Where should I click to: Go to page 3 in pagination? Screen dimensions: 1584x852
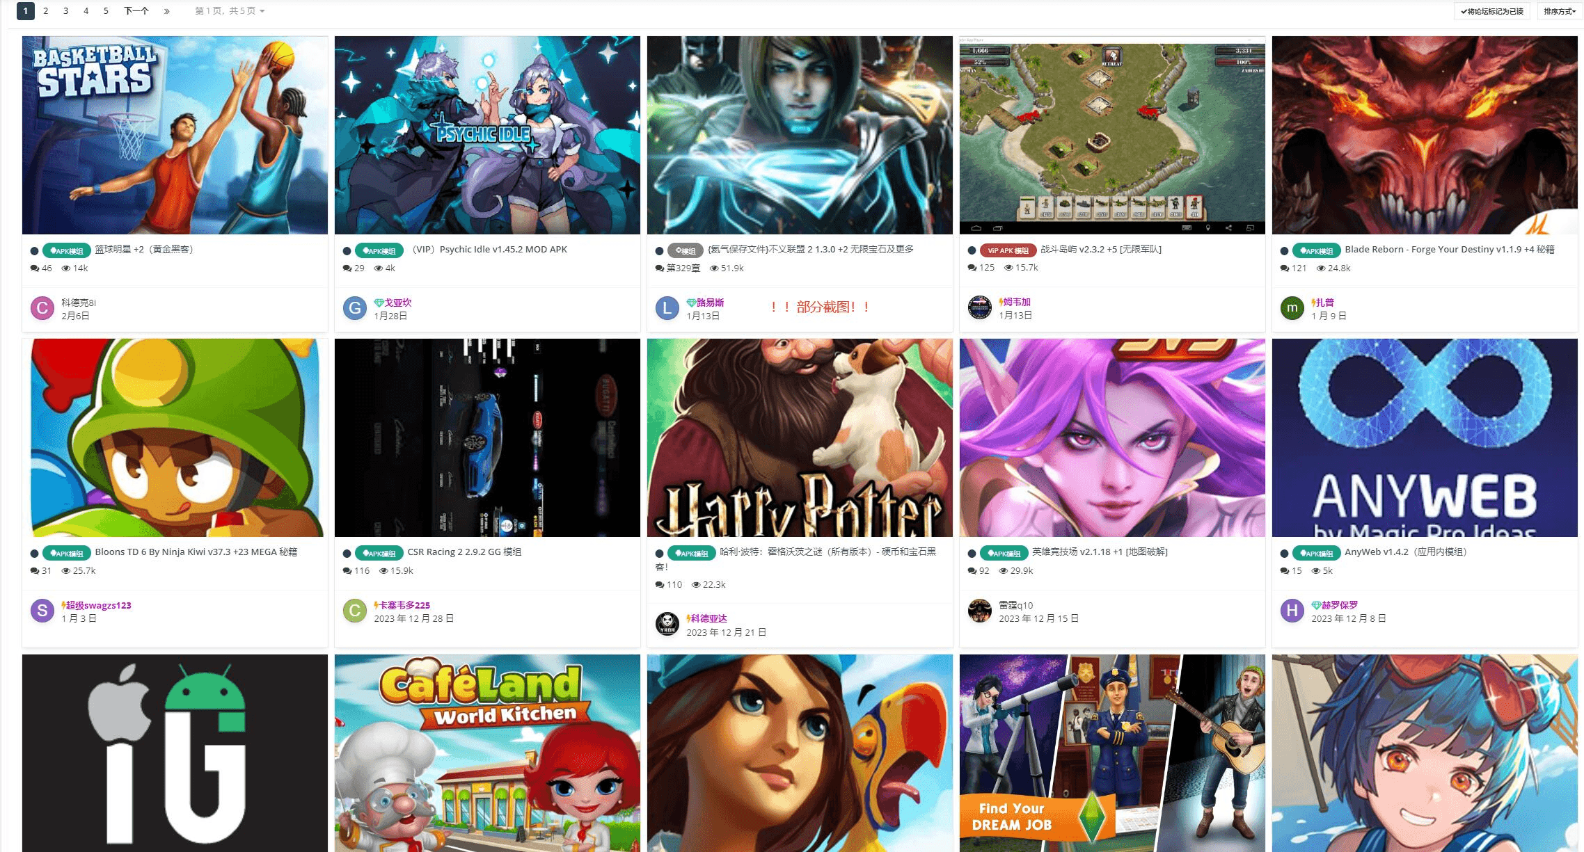pyautogui.click(x=65, y=11)
